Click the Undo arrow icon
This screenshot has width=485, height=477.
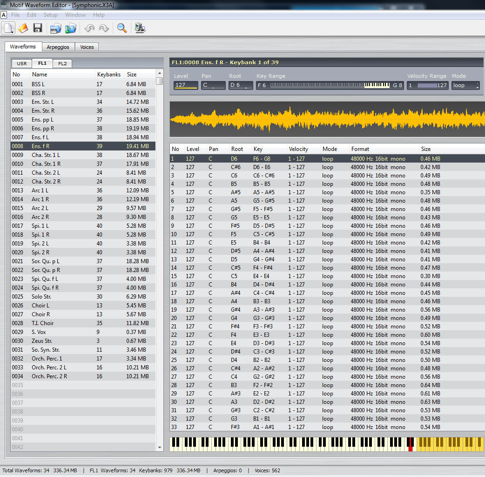coord(89,28)
